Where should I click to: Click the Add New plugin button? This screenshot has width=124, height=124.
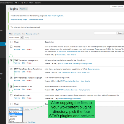(23, 9)
